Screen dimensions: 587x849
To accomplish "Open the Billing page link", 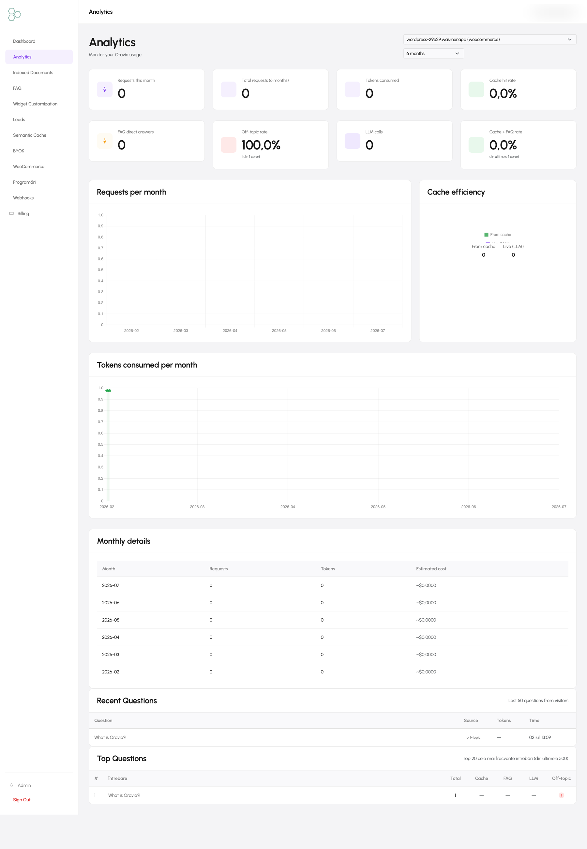I will [x=39, y=213].
